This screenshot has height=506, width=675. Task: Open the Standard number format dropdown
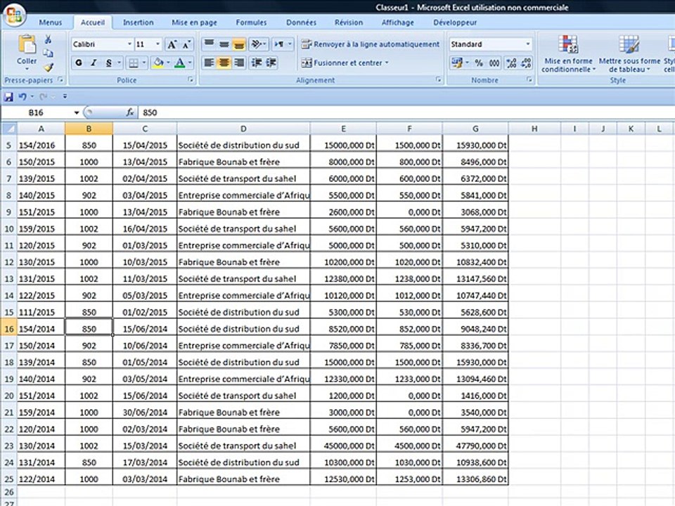pos(528,44)
